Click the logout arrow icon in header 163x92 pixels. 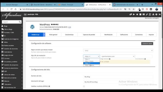(x=160, y=14)
